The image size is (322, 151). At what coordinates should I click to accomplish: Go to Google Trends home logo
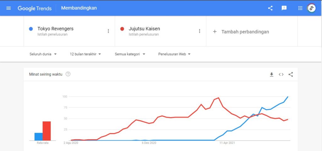(x=35, y=8)
